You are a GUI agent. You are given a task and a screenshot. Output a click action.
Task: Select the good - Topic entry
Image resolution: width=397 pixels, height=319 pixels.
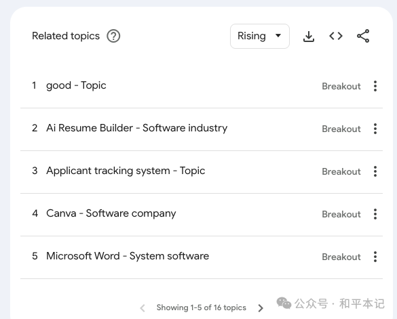[x=76, y=86]
